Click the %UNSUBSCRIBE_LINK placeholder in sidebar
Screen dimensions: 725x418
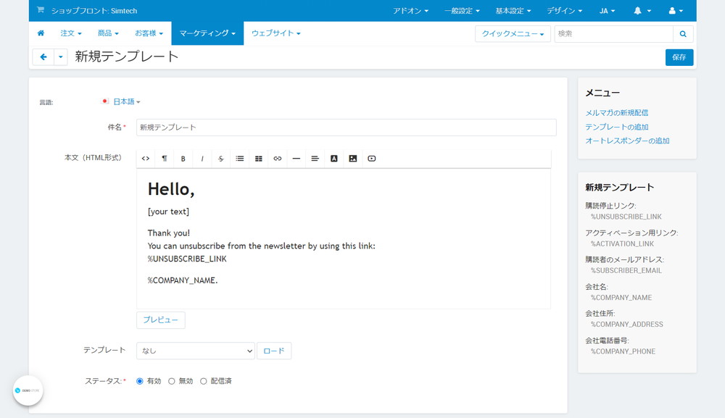click(626, 217)
